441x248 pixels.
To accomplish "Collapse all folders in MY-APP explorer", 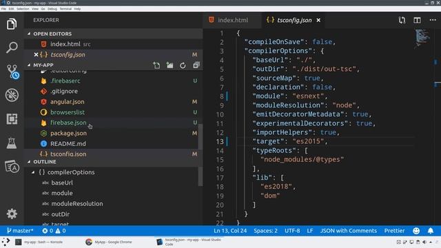I will (x=196, y=65).
